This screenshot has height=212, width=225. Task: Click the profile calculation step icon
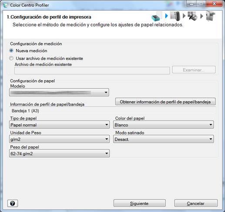(x=192, y=16)
